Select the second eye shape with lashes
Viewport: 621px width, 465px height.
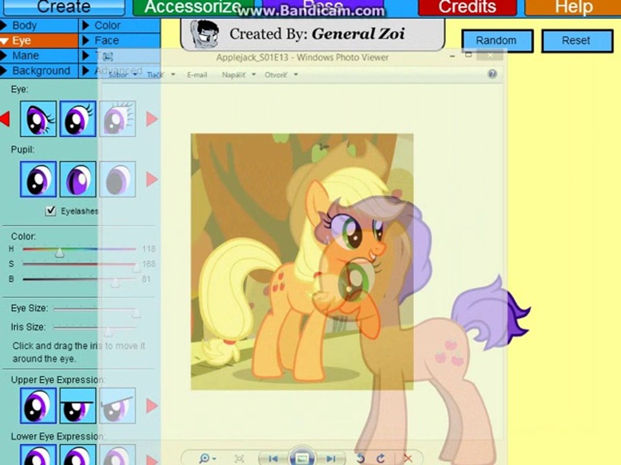tap(78, 119)
